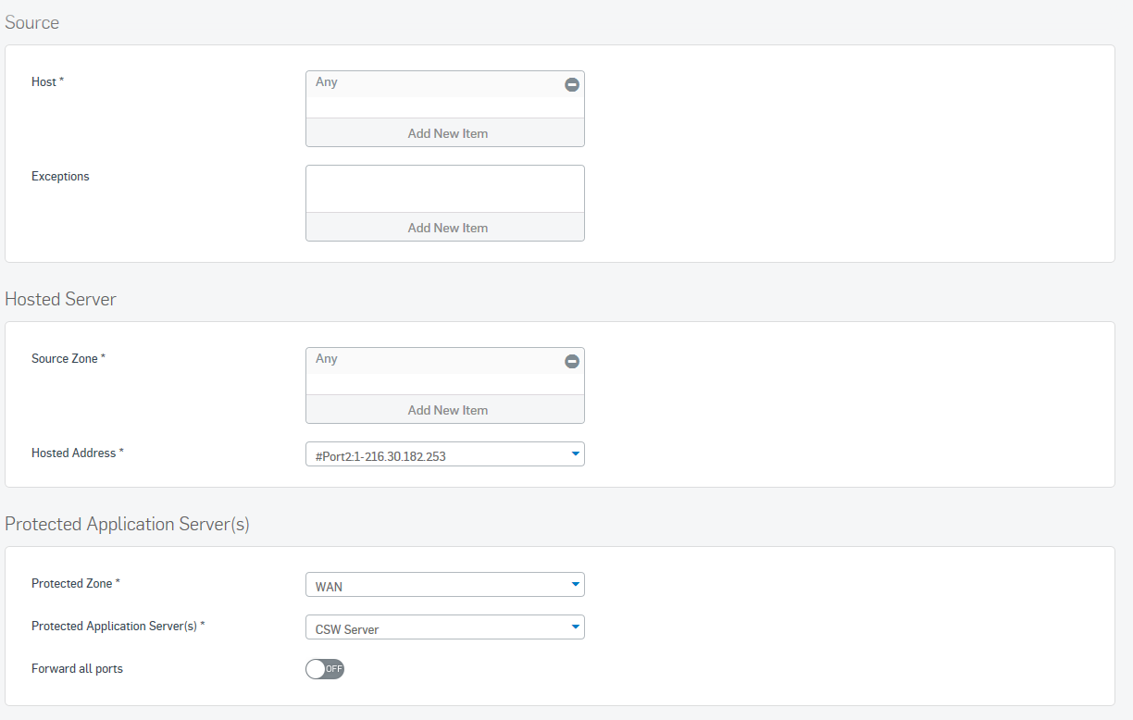Click Add New Item under Host

point(445,132)
